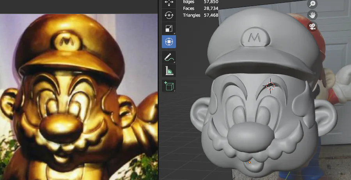Click the Triangles count 57,468
Viewport: 351px width, 180px height.
point(211,15)
